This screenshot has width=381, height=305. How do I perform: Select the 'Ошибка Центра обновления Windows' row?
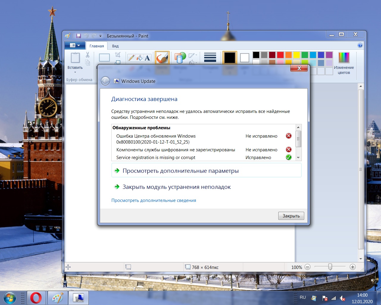click(x=204, y=139)
